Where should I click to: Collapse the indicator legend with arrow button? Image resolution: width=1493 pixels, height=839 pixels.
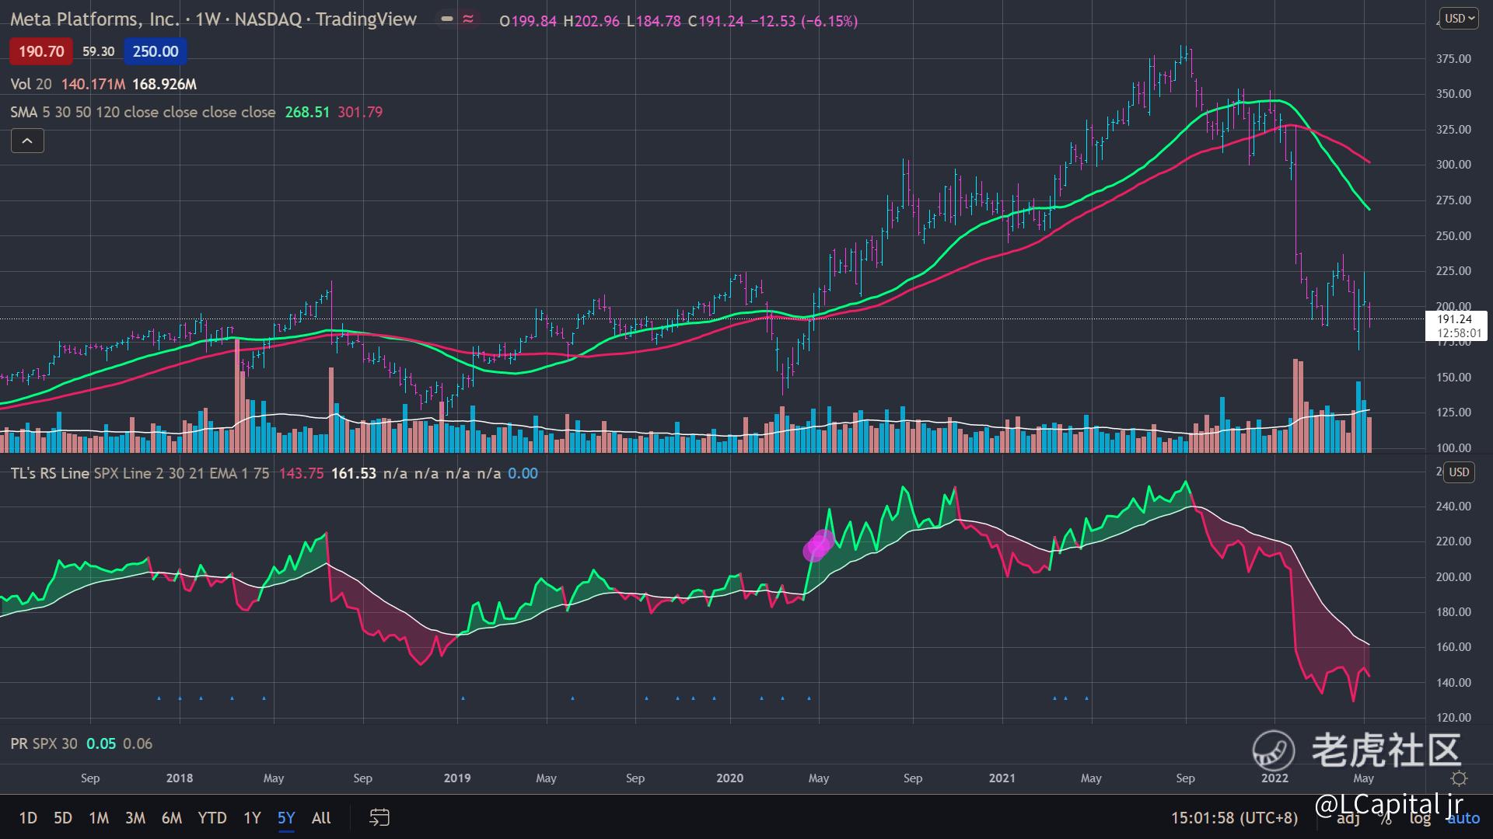(x=27, y=141)
